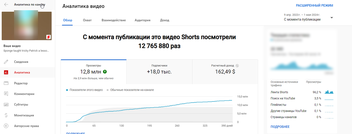The height and width of the screenshot is (134, 352).
Task: Click the copyright icon next to Авторские права
Action: click(x=6, y=126)
